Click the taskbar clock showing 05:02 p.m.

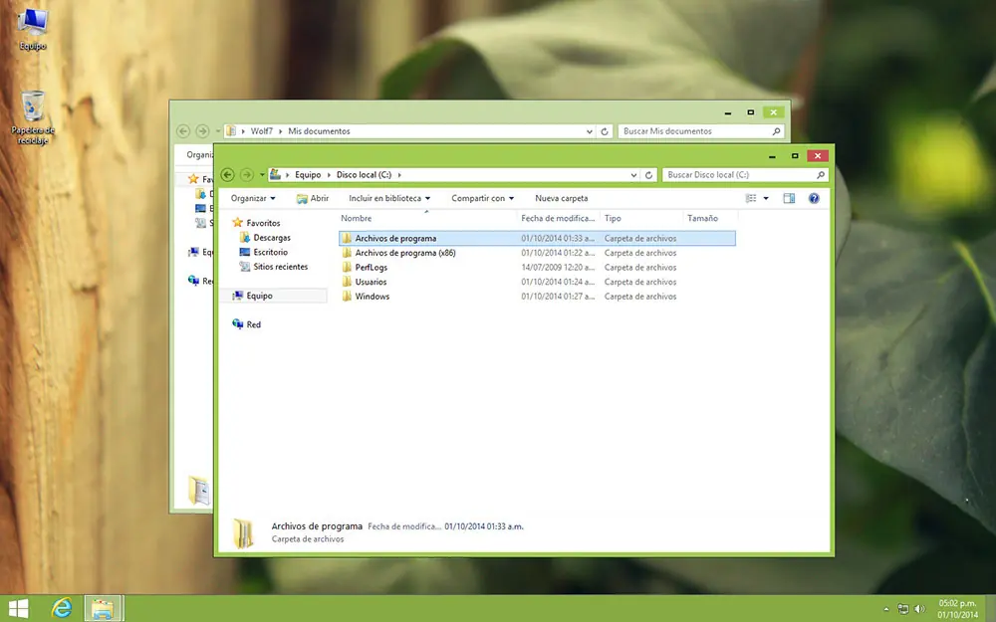(x=958, y=609)
